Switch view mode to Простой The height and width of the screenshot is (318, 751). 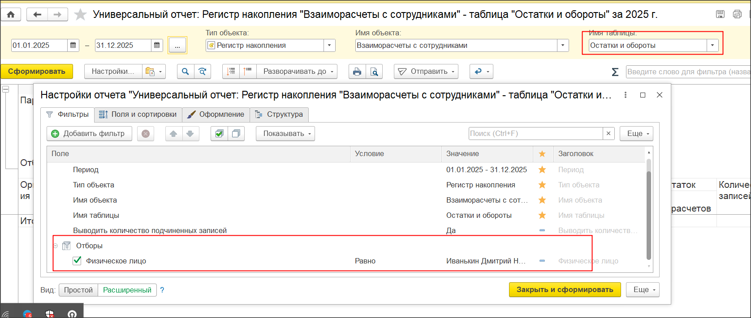coord(78,290)
